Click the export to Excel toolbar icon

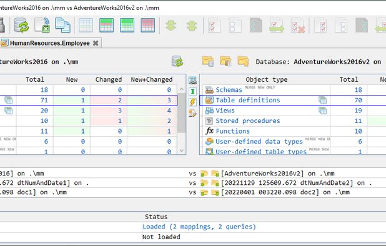[42, 25]
